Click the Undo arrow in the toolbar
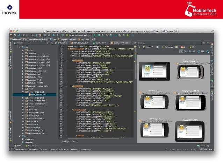223x168 pixels. pyautogui.click(x=24, y=35)
